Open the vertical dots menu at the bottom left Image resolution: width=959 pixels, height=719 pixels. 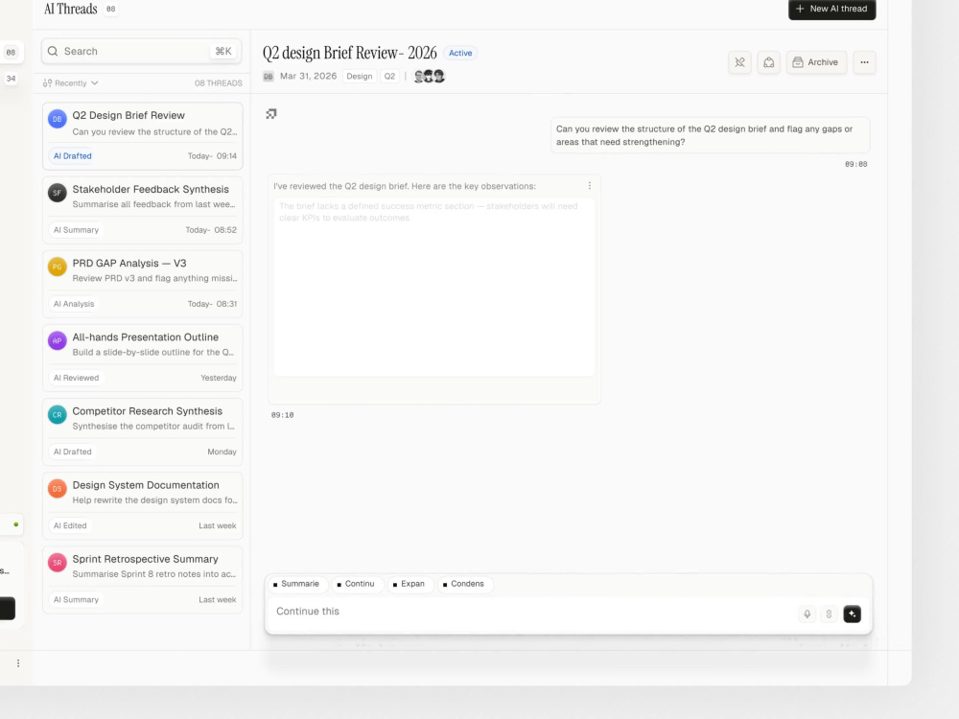click(18, 663)
